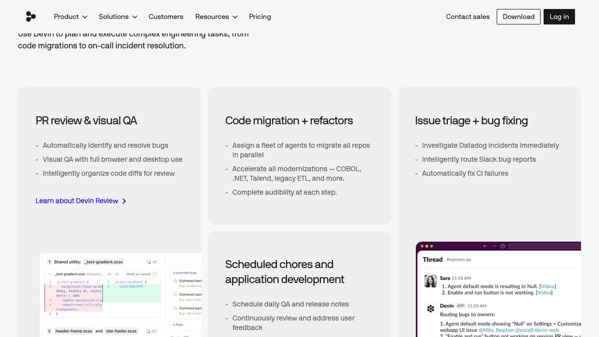Click Complete audibility at each step bullet
This screenshot has height=337, width=599.
click(285, 192)
